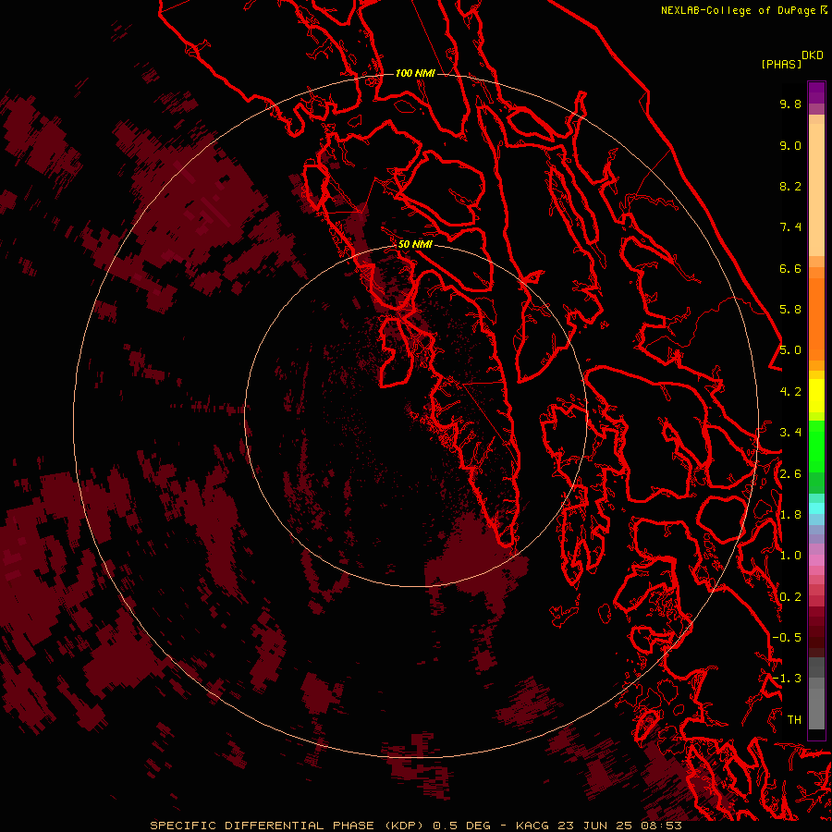Click the 0.5 DEG elevation angle text
The height and width of the screenshot is (832, 832).
pyautogui.click(x=460, y=826)
